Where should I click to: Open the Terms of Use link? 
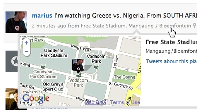[125, 102]
